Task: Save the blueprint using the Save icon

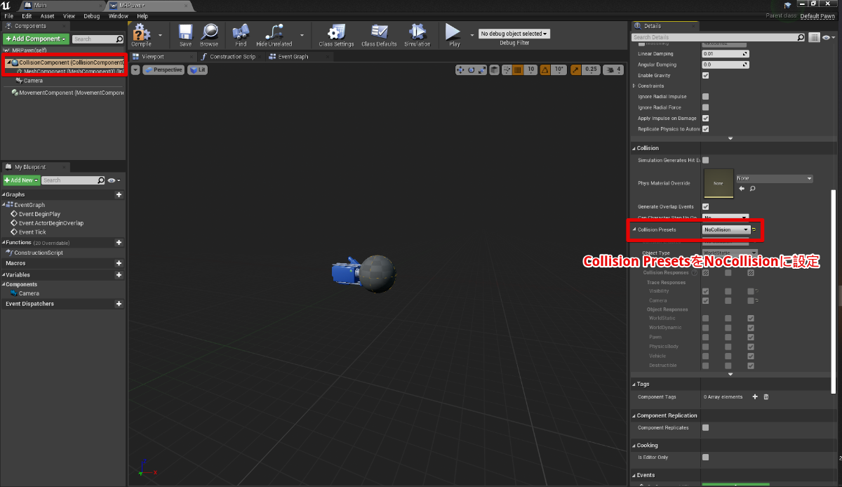Action: point(185,34)
